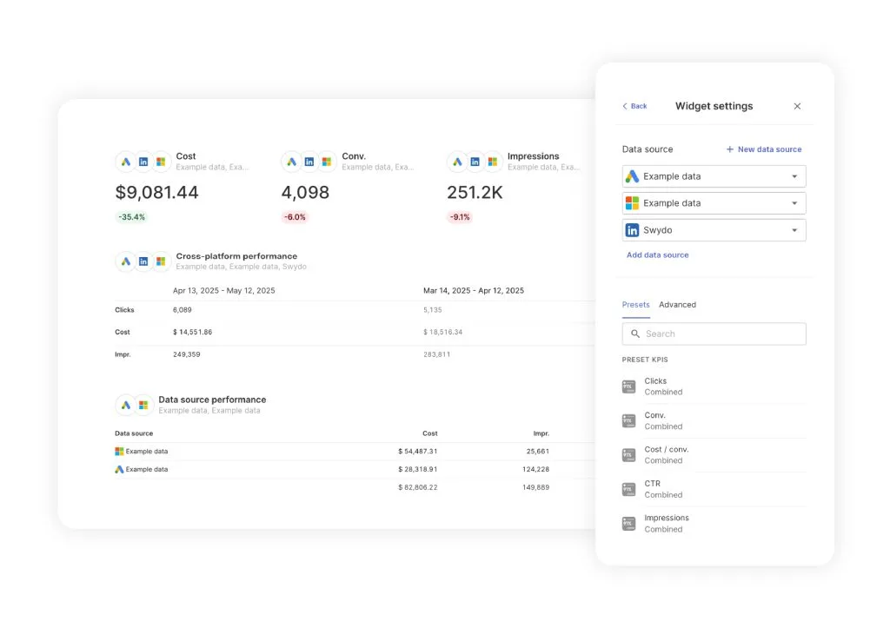The image size is (890, 641).
Task: Click the 149,889 total impressions cell
Action: point(535,487)
